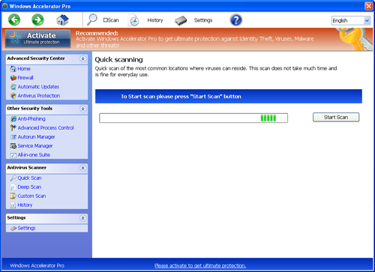This screenshot has width=375, height=272.
Task: Collapse the Other Security Tools section
Action: click(x=82, y=109)
